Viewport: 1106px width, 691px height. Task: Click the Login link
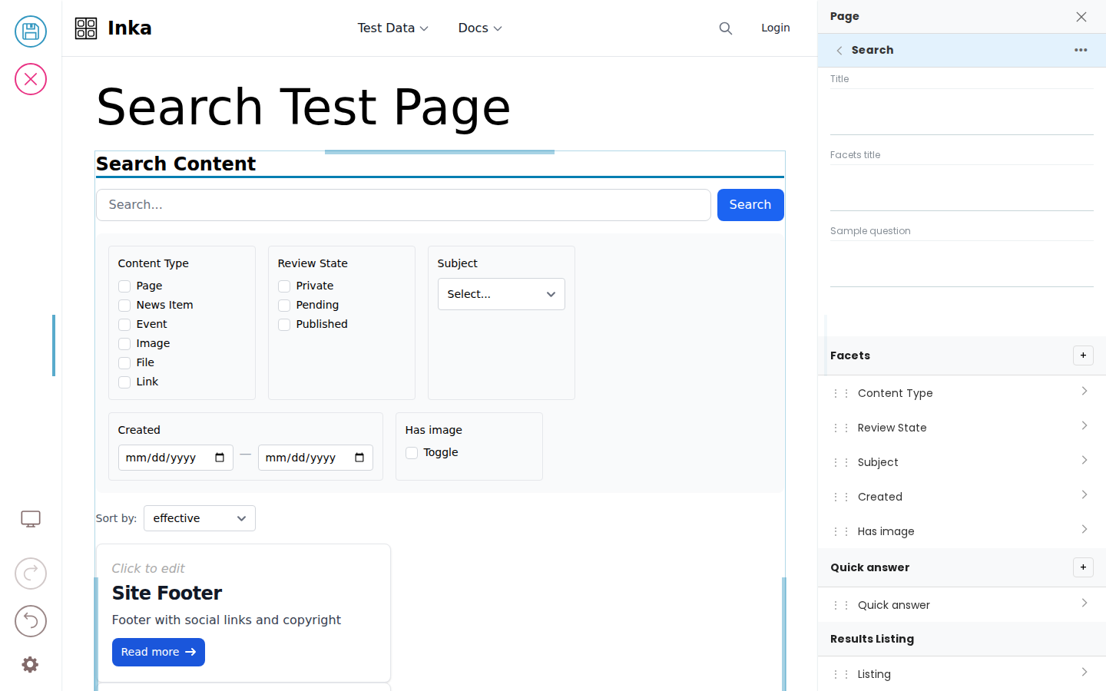pos(776,28)
